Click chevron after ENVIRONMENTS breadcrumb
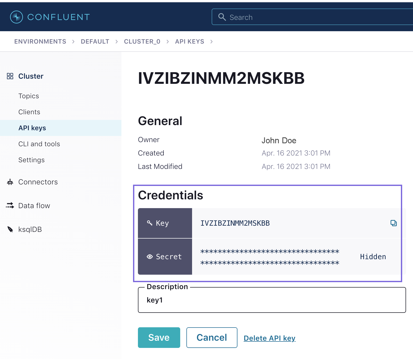Screen dimensions: 413x359 click(x=73, y=42)
